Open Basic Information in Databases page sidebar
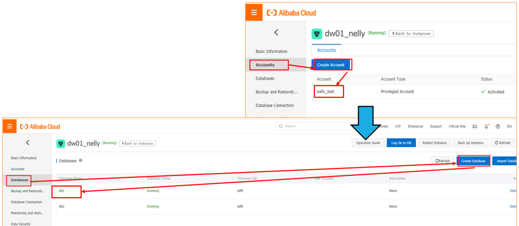519x226 pixels. tap(24, 158)
